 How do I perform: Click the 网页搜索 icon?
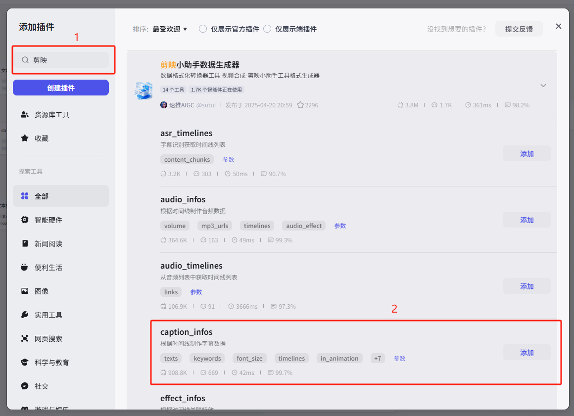pyautogui.click(x=25, y=338)
